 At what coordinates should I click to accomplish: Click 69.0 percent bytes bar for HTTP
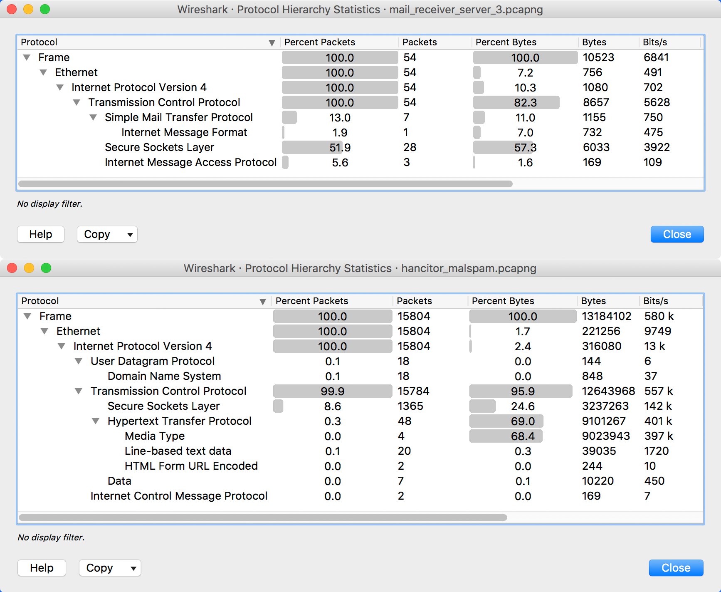506,421
